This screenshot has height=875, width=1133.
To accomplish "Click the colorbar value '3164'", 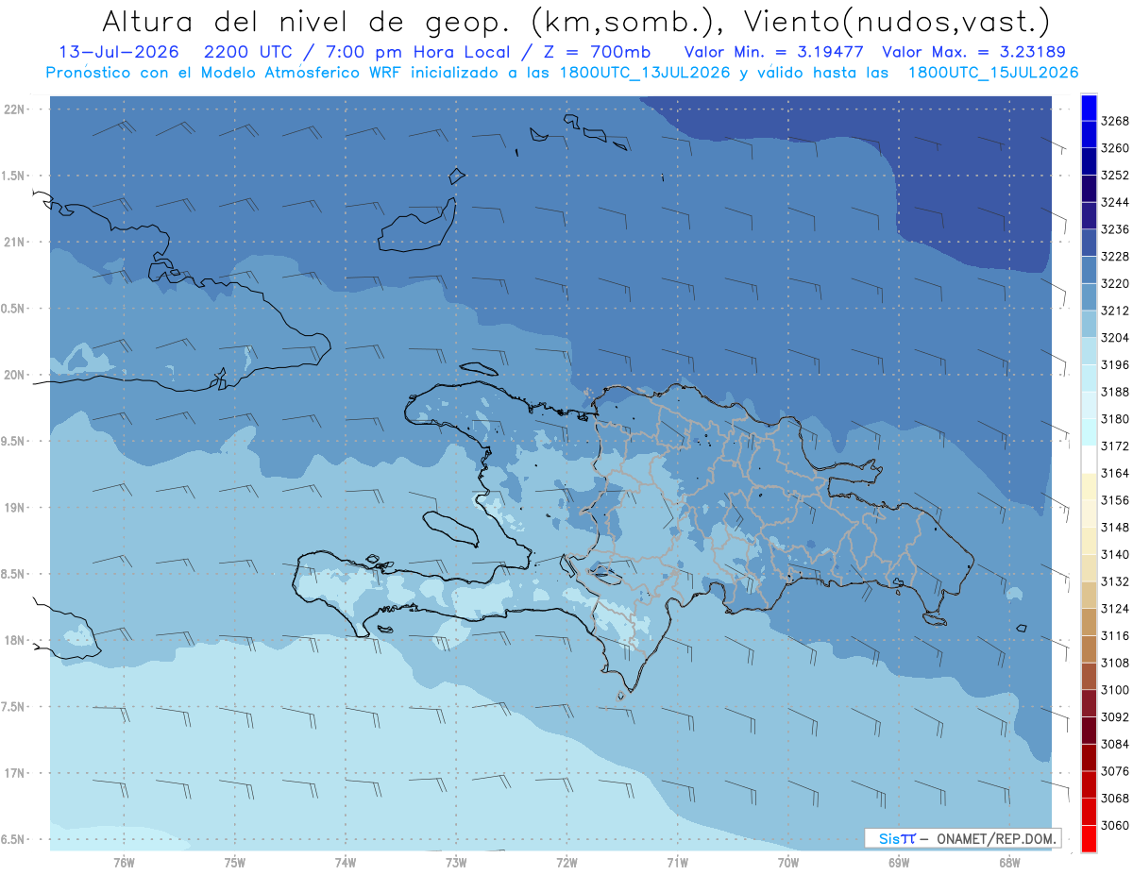I will pyautogui.click(x=1115, y=473).
